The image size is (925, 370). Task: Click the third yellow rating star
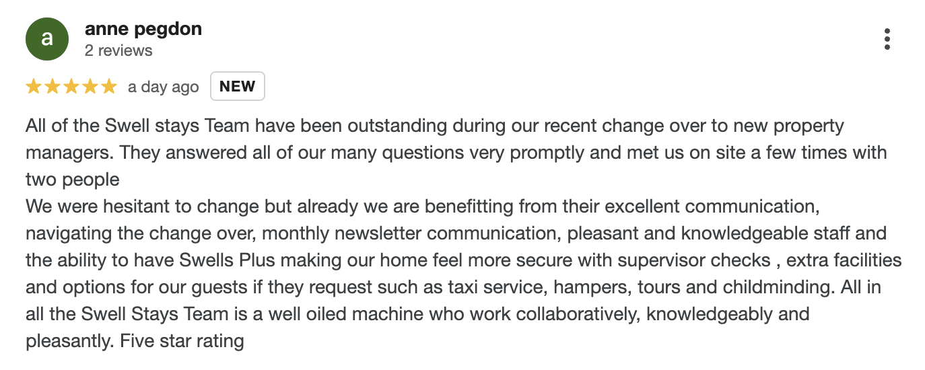pos(71,87)
